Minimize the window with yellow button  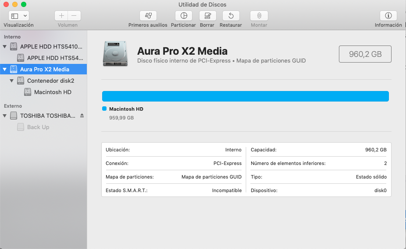[15, 4]
